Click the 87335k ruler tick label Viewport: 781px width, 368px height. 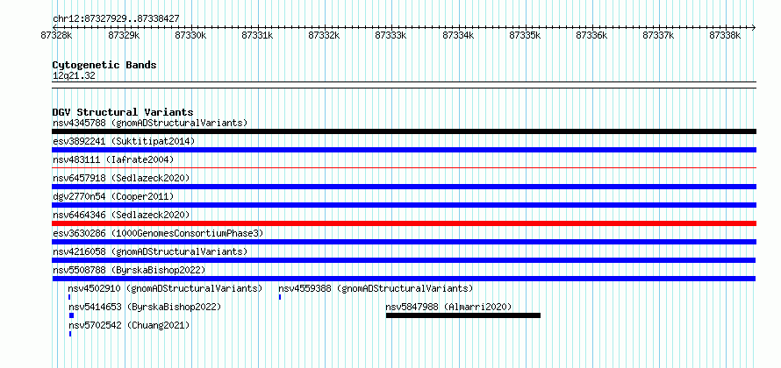pyautogui.click(x=525, y=35)
